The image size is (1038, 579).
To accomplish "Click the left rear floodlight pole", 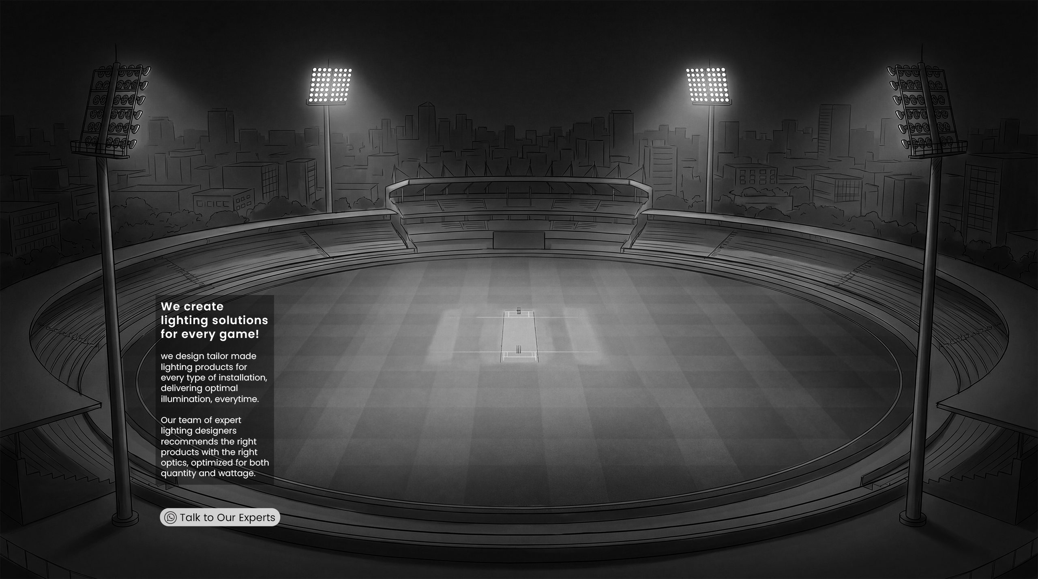I will 327,158.
